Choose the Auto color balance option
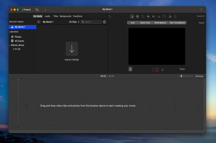Screen dimensions: 216x143 133,23
